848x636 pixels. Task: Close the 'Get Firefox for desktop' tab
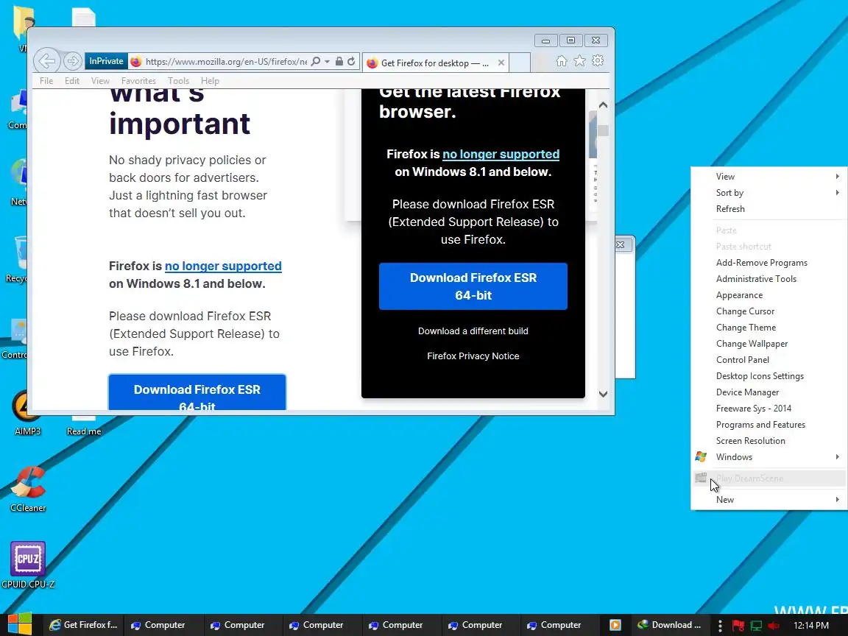click(501, 63)
